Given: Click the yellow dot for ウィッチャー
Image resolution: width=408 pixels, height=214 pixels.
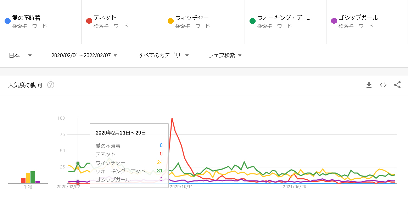Looking at the screenshot, I should 171,21.
